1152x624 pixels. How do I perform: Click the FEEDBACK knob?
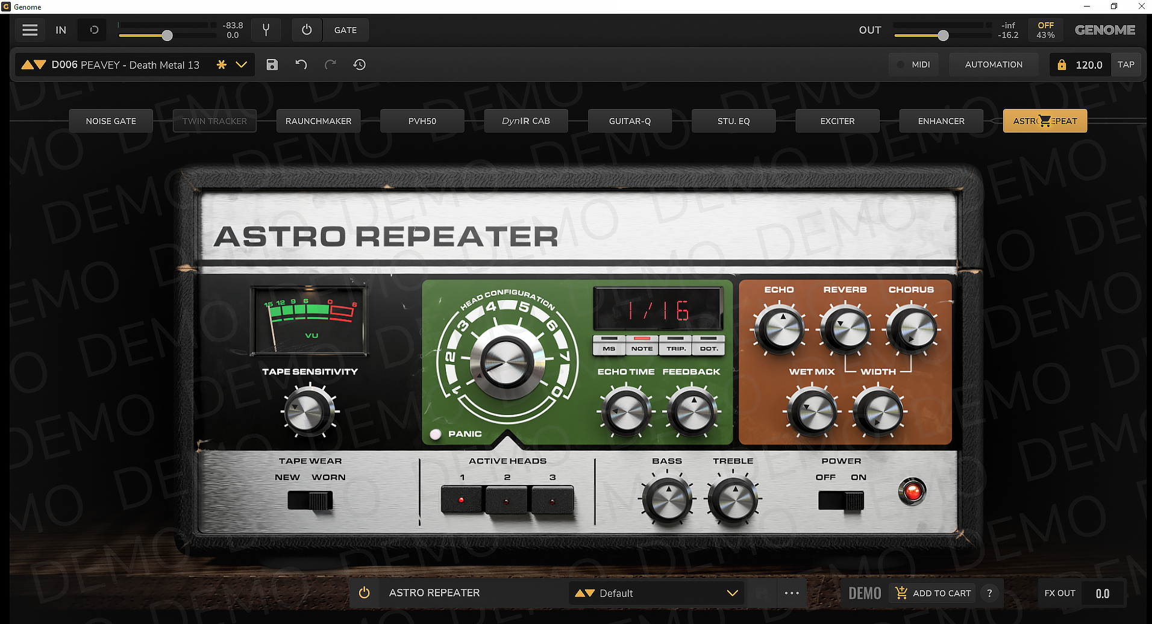click(x=693, y=413)
